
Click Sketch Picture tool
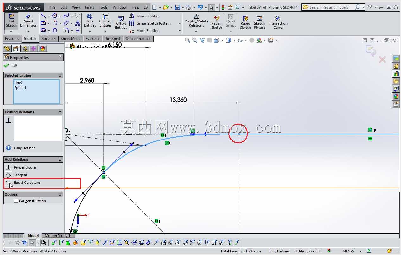259,22
